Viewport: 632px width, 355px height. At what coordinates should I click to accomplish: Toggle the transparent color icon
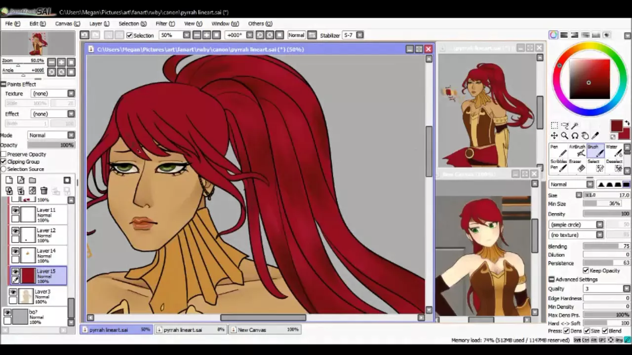(613, 137)
